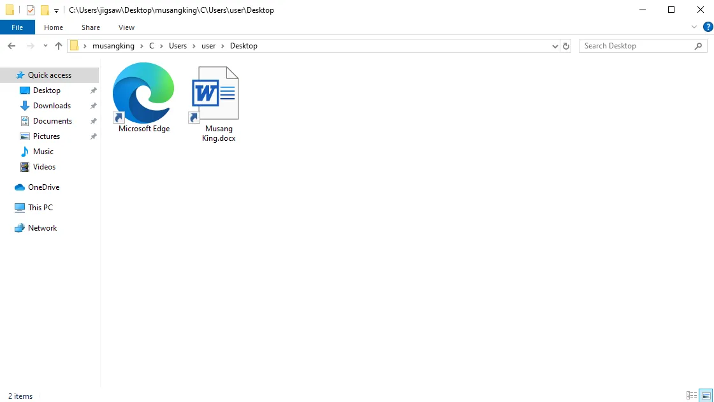Click the Microsoft Edge file name label
Screen dimensions: 714x402
point(144,129)
